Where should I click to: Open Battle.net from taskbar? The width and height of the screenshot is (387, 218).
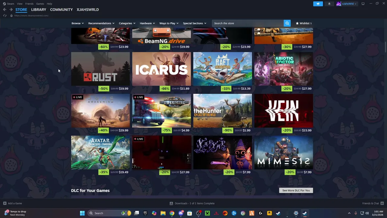click(234, 213)
